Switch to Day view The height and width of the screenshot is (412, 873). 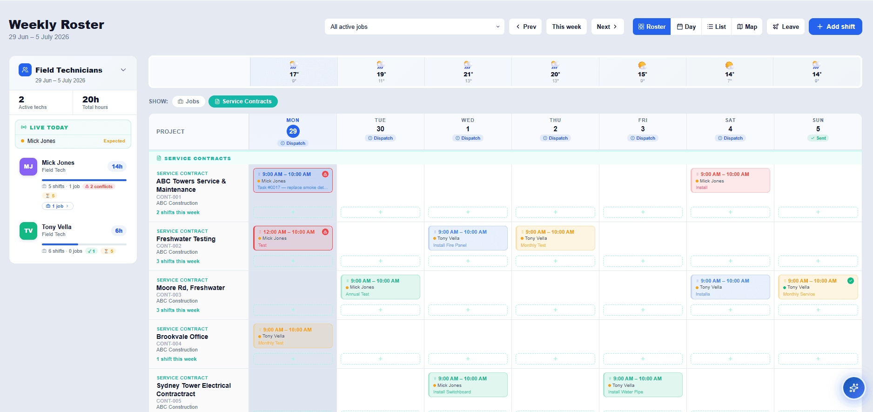tap(686, 27)
